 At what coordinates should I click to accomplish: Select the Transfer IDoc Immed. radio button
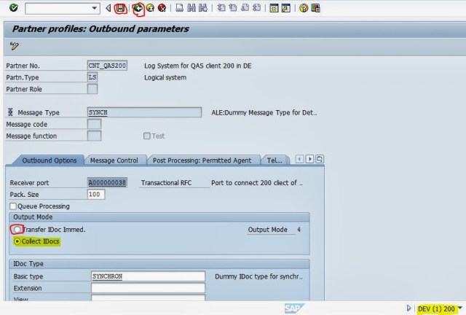coord(17,229)
